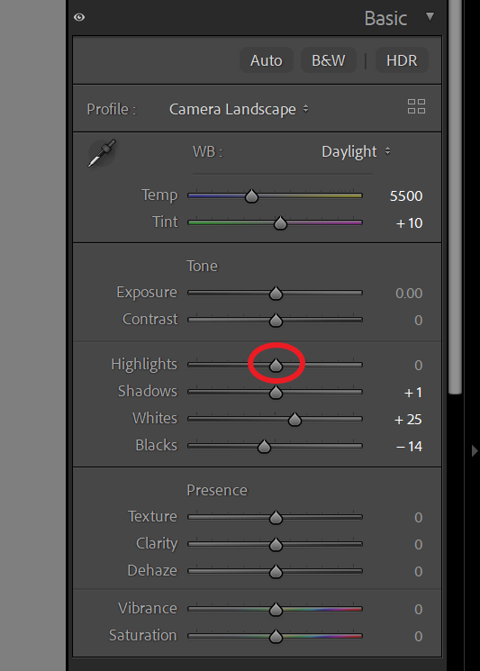The width and height of the screenshot is (480, 671).
Task: Click the Highlights slider handle
Action: point(276,365)
